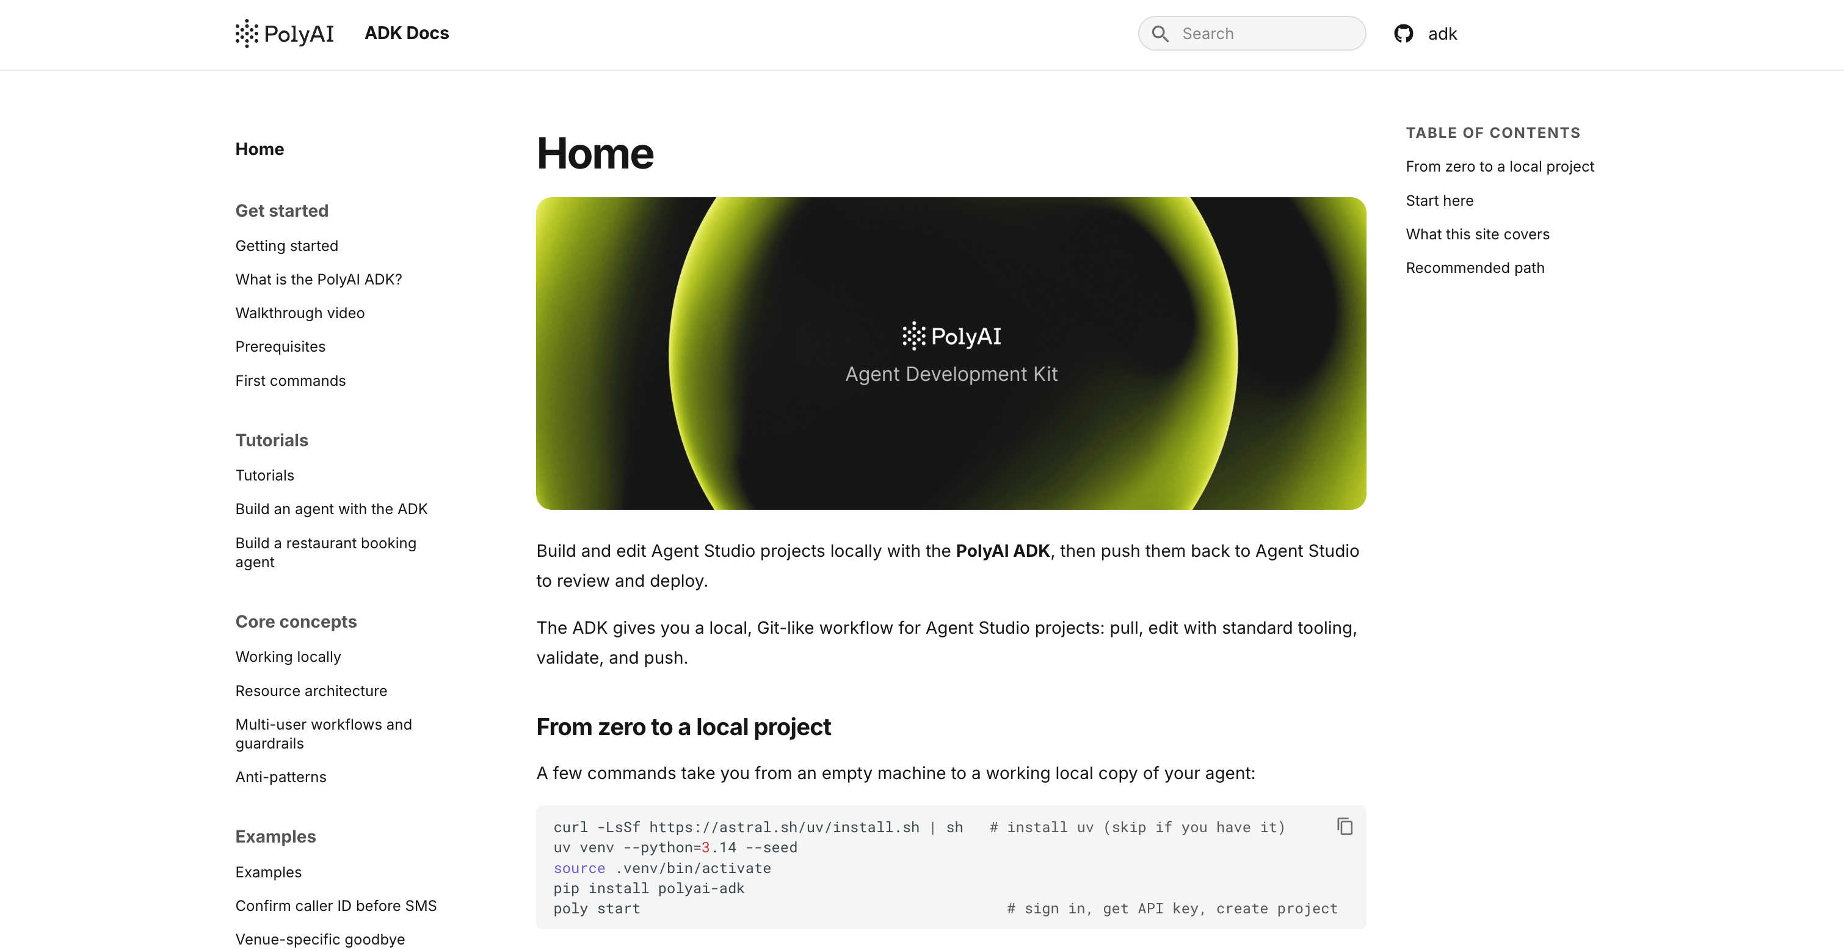Click the 'source .venv/bin/activate' code line
Image resolution: width=1844 pixels, height=950 pixels.
[662, 868]
